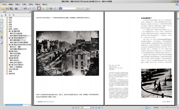Collapse the bookmarks panel arrow
The width and height of the screenshot is (179, 109).
click(30, 12)
